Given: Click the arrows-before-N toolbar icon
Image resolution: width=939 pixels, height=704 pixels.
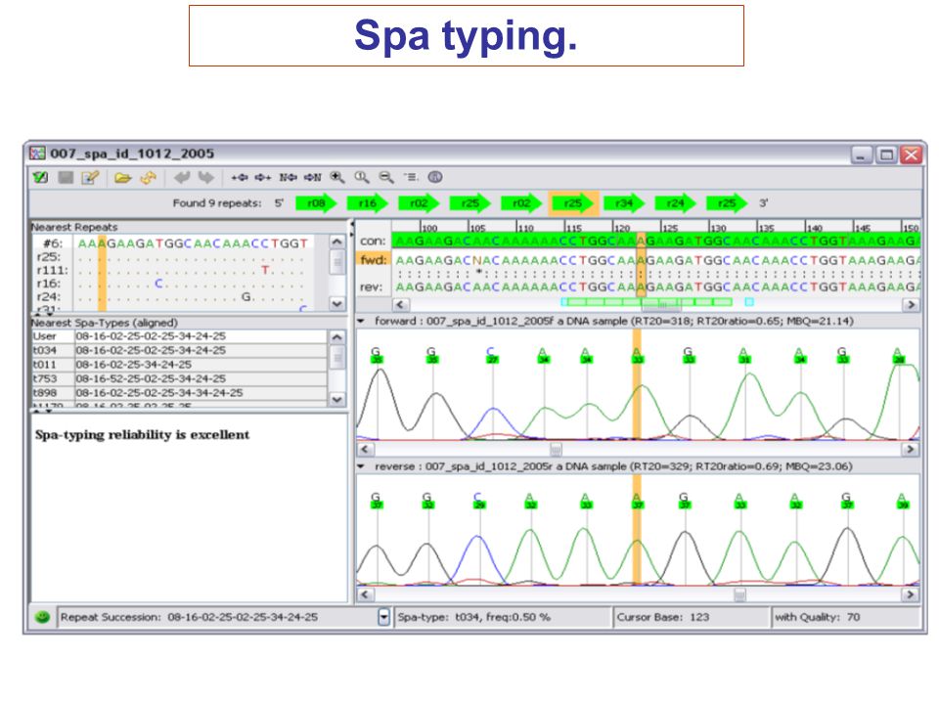Looking at the screenshot, I should point(312,177).
